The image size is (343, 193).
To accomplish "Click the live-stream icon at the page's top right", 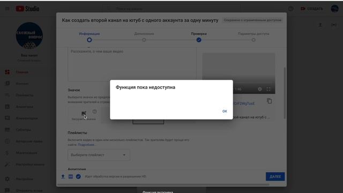I will click(x=334, y=25).
